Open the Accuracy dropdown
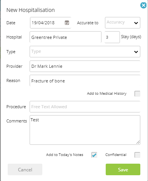This screenshot has width=148, height=181. pyautogui.click(x=123, y=23)
